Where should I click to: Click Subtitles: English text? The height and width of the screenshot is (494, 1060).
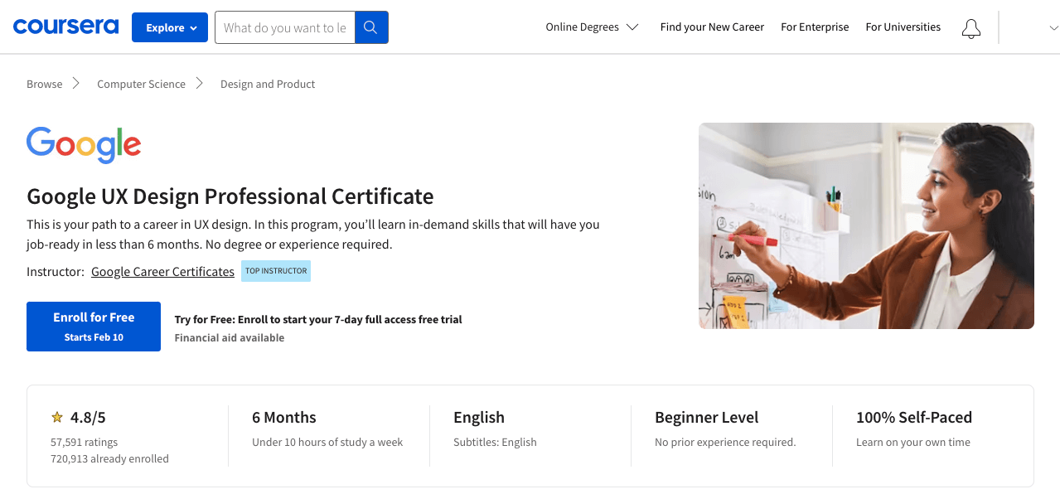click(x=495, y=443)
